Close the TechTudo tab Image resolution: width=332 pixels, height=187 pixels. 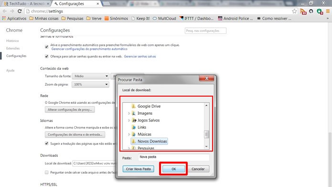pyautogui.click(x=48, y=4)
